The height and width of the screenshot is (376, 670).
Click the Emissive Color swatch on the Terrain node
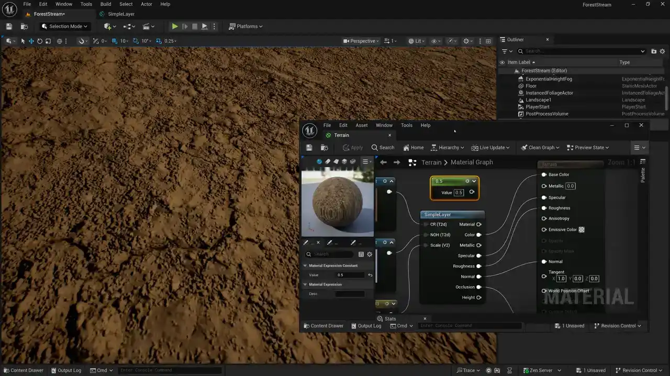582,230
